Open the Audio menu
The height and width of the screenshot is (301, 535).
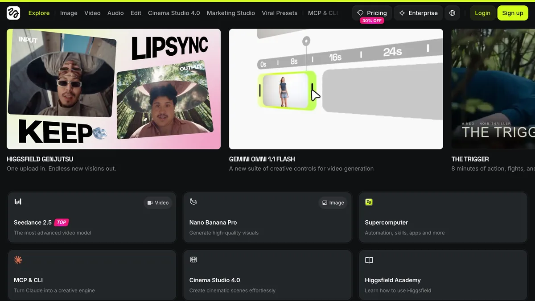(115, 13)
